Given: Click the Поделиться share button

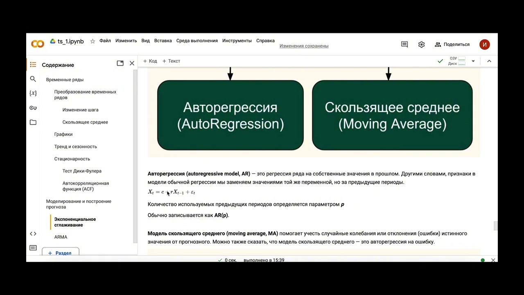Looking at the screenshot, I should point(452,44).
